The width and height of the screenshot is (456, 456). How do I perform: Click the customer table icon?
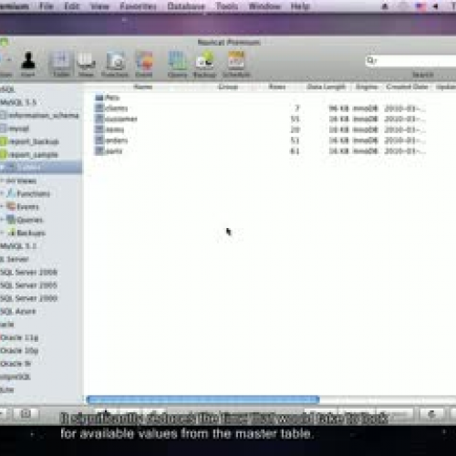tap(99, 119)
